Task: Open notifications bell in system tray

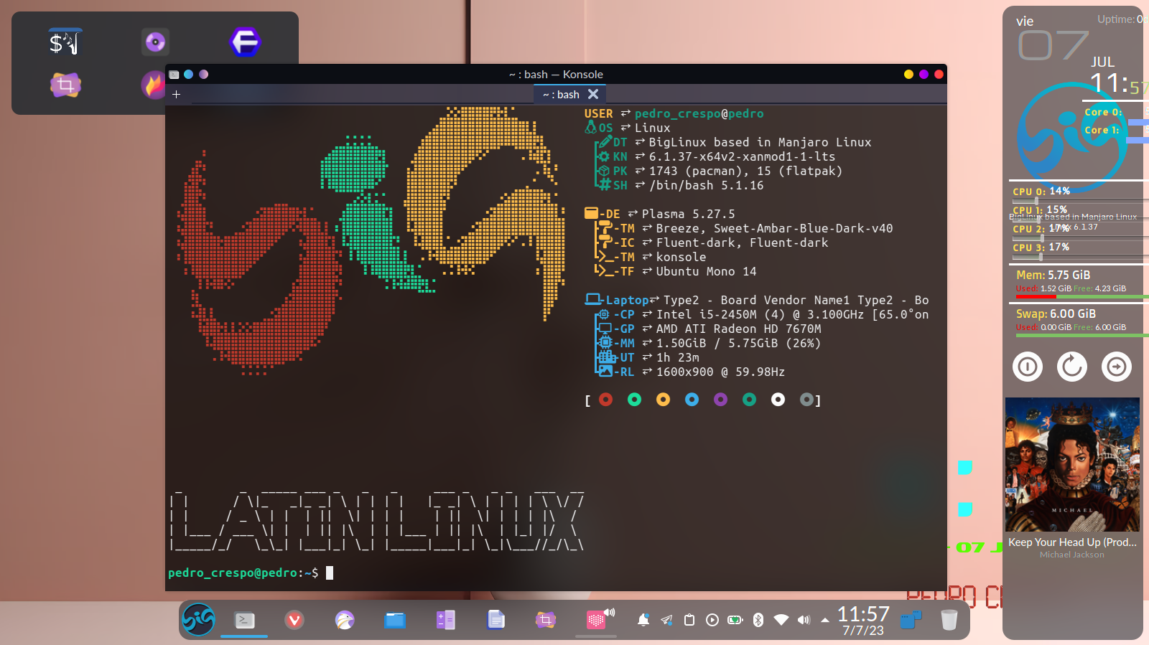Action: point(643,620)
